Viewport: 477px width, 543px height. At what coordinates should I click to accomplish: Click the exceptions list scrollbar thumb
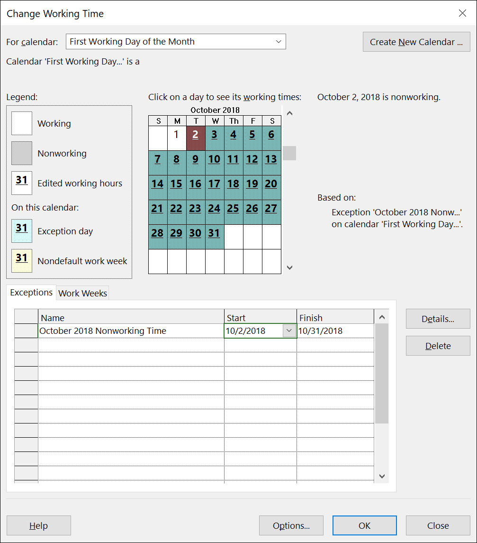pos(382,374)
